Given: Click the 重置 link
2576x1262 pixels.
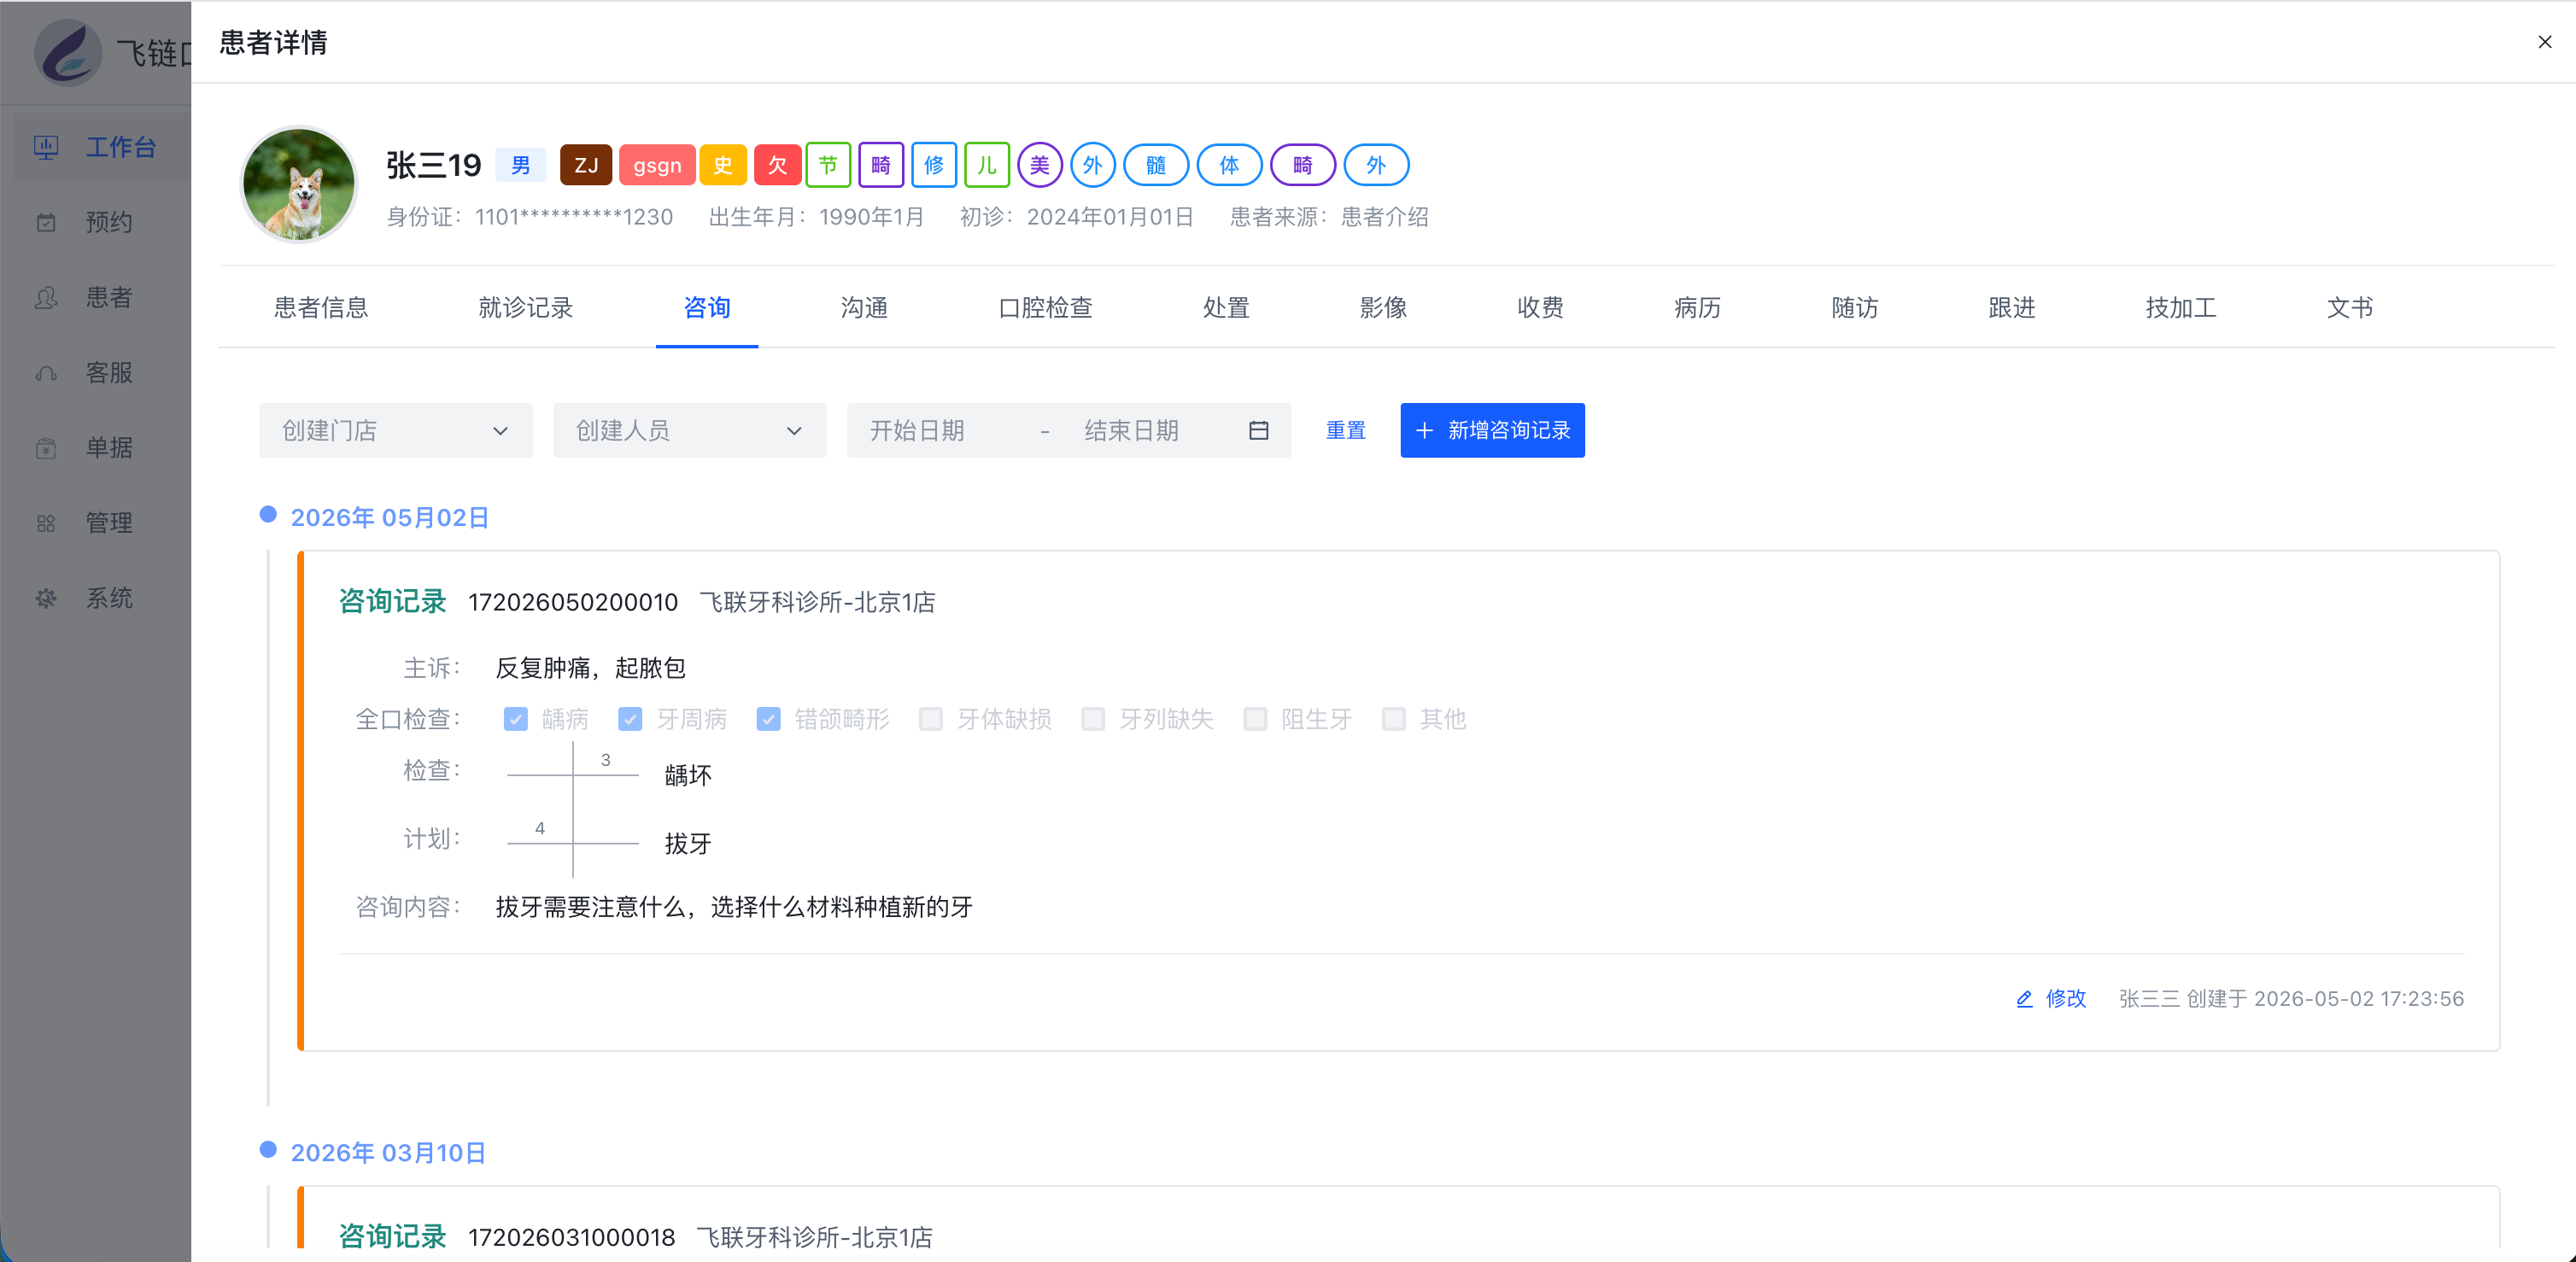Looking at the screenshot, I should (1346, 431).
